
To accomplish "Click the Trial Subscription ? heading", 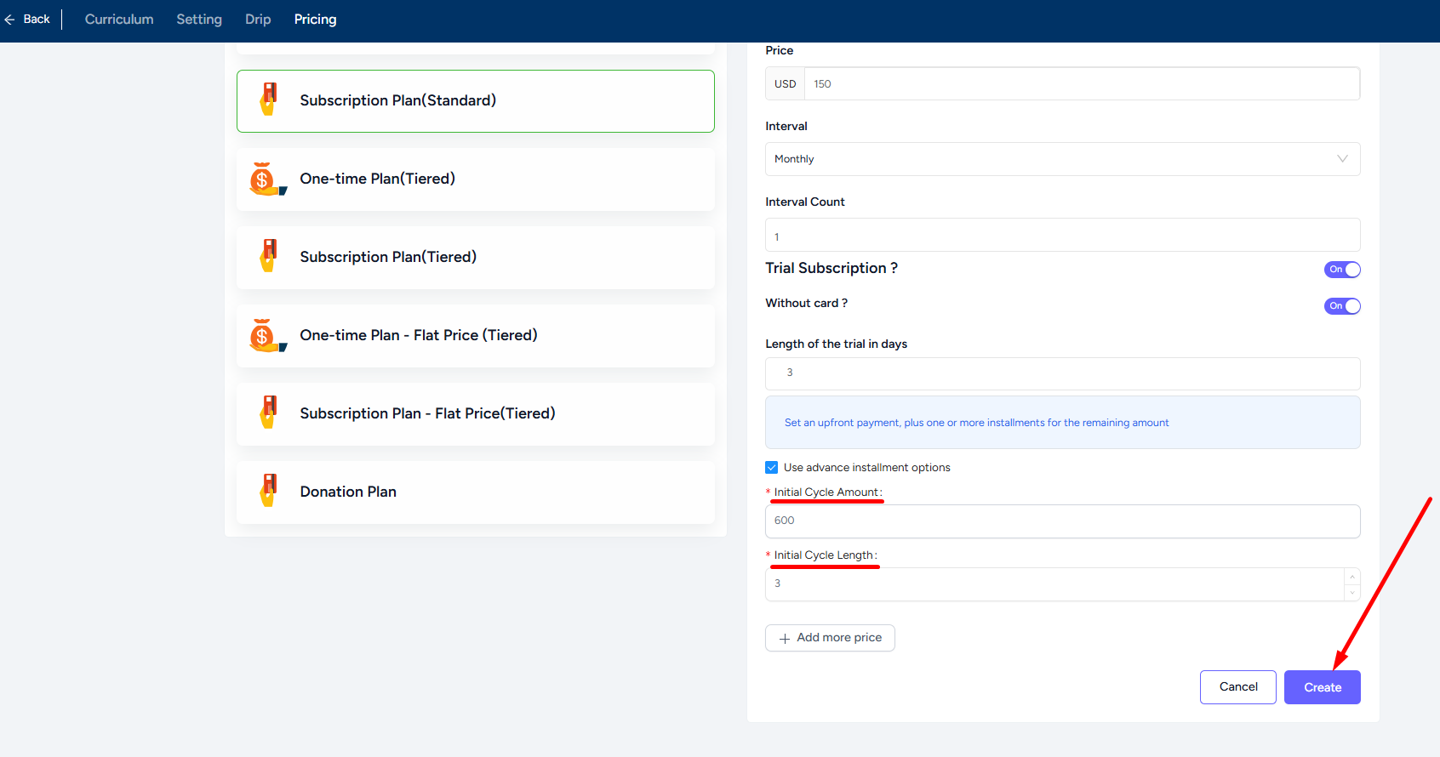I will coord(831,268).
